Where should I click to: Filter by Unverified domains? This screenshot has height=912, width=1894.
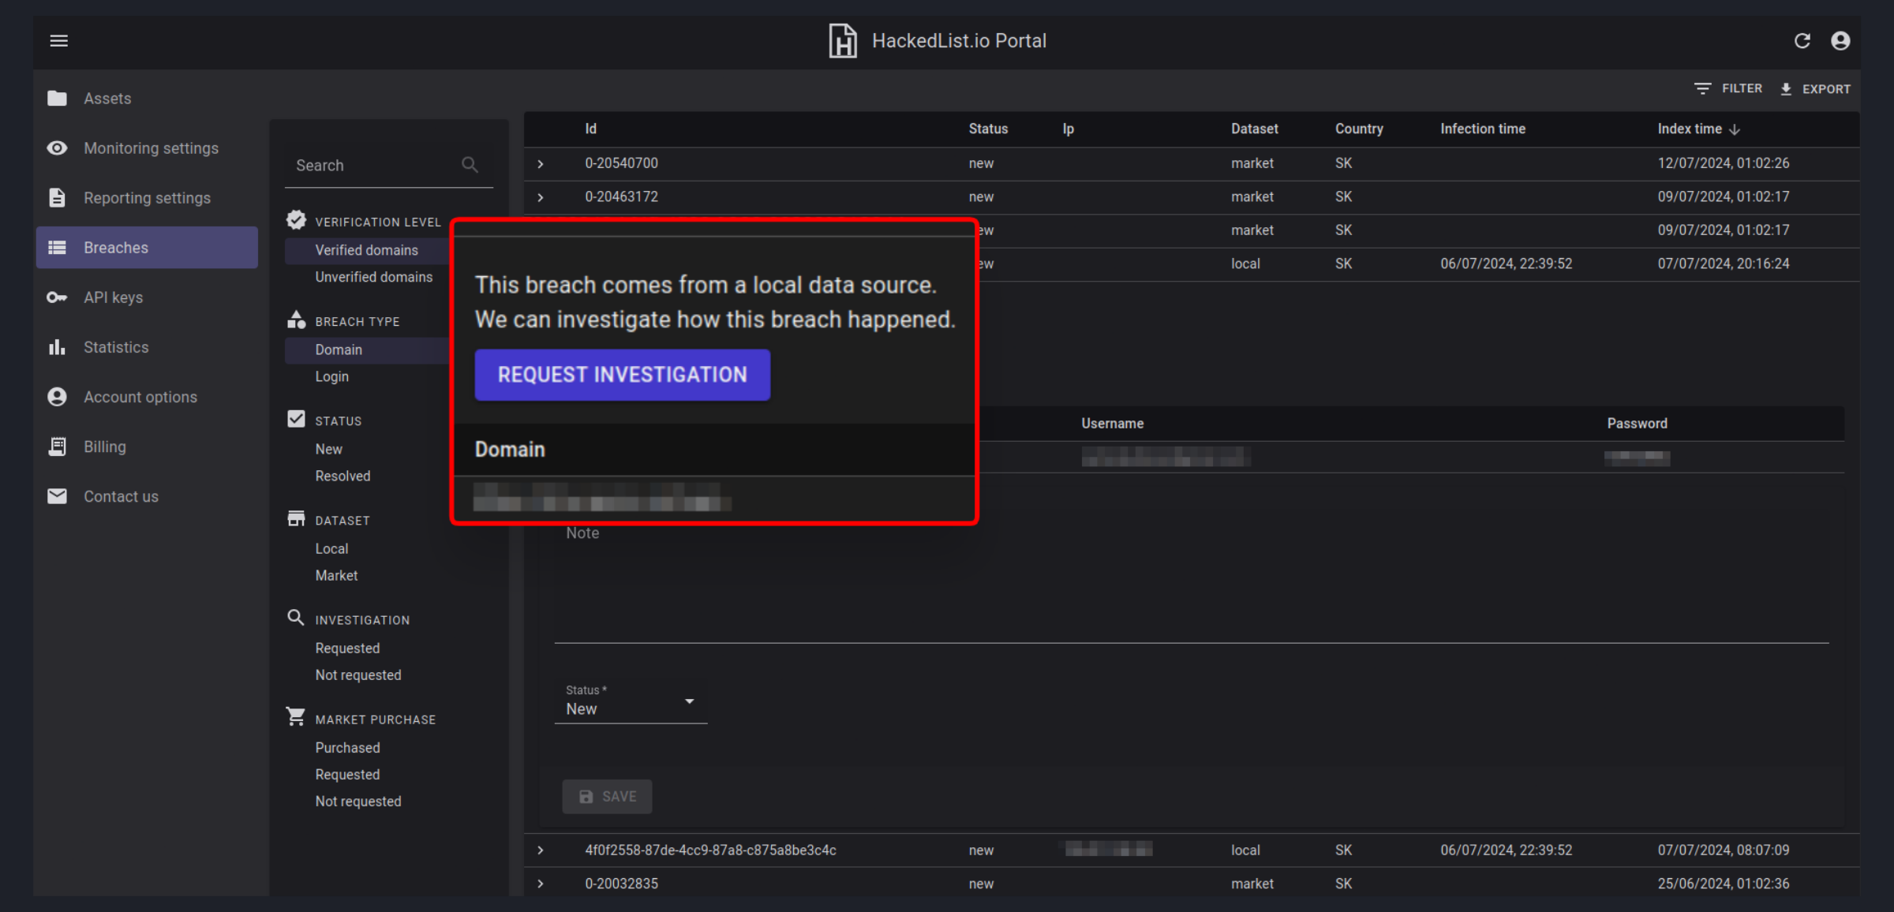click(373, 277)
